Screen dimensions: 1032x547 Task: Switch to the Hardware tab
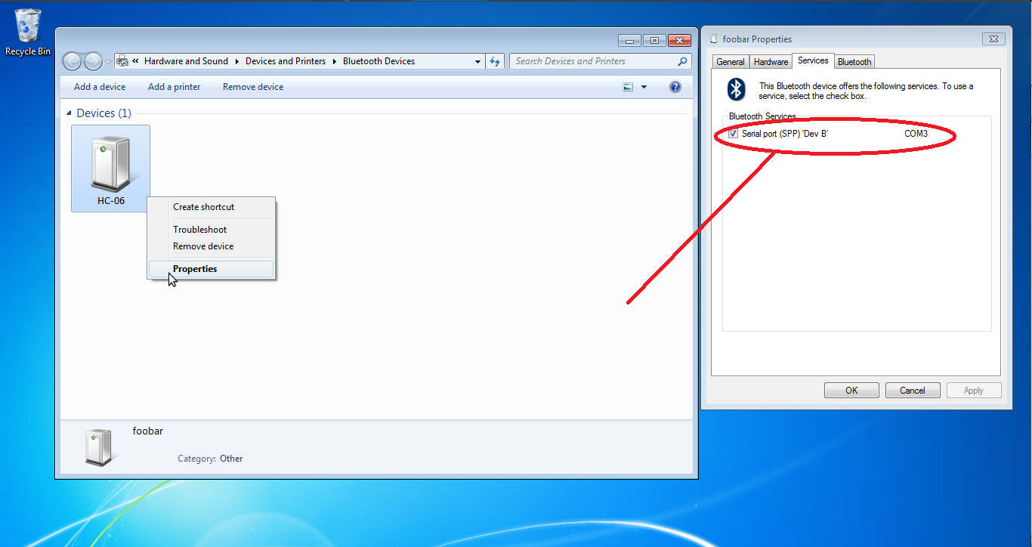point(771,62)
